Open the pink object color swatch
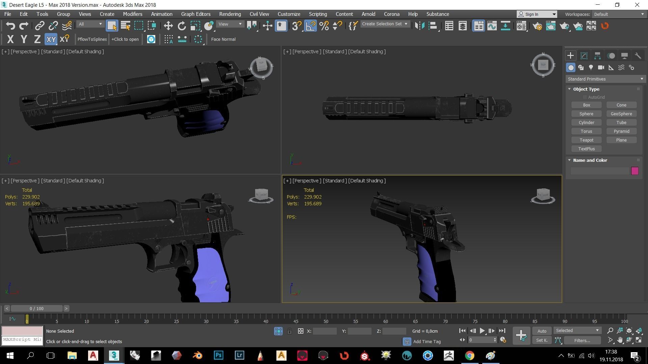Image resolution: width=648 pixels, height=364 pixels. point(634,171)
